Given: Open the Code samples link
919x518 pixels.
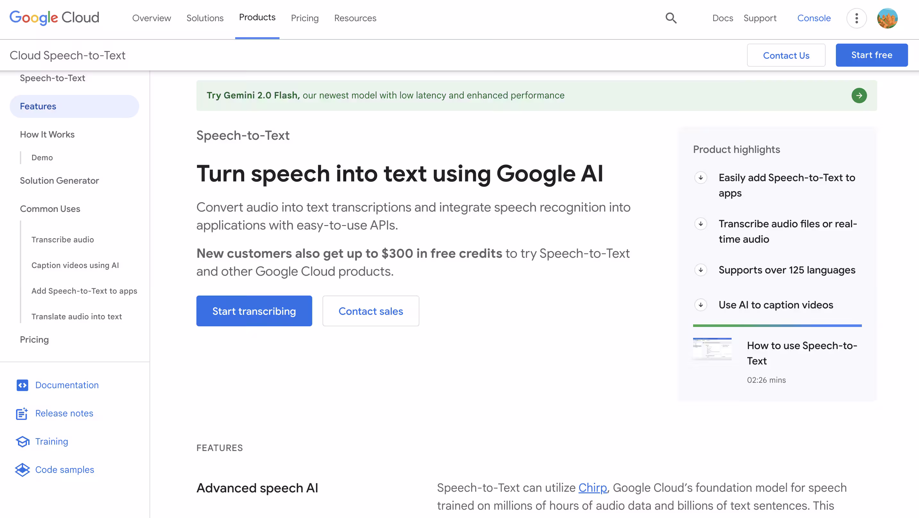Looking at the screenshot, I should [x=64, y=470].
